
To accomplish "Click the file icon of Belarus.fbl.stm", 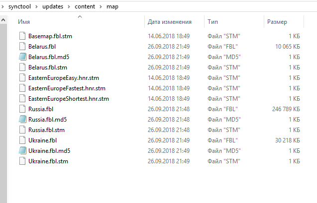I will pos(22,68).
